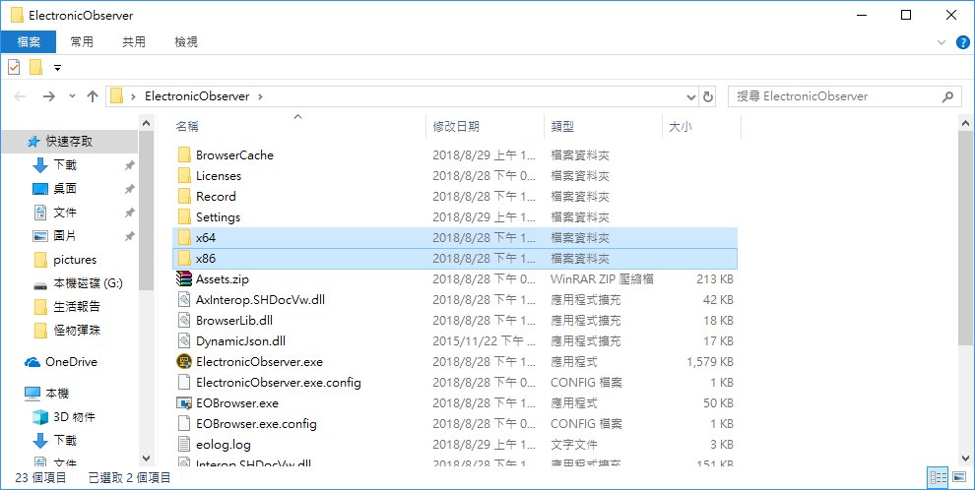Open the 檔案 ribbon tab
Viewport: 975px width, 490px height.
(29, 41)
